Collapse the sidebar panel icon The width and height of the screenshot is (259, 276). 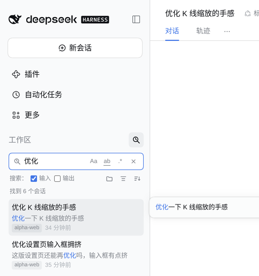coord(136,19)
